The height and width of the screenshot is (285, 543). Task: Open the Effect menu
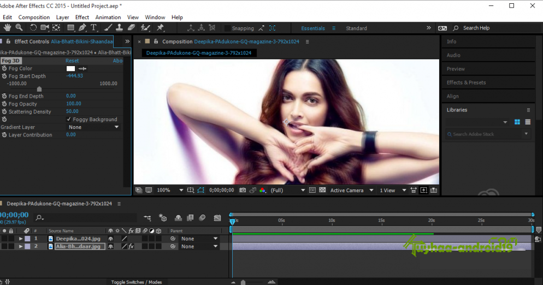click(x=82, y=17)
